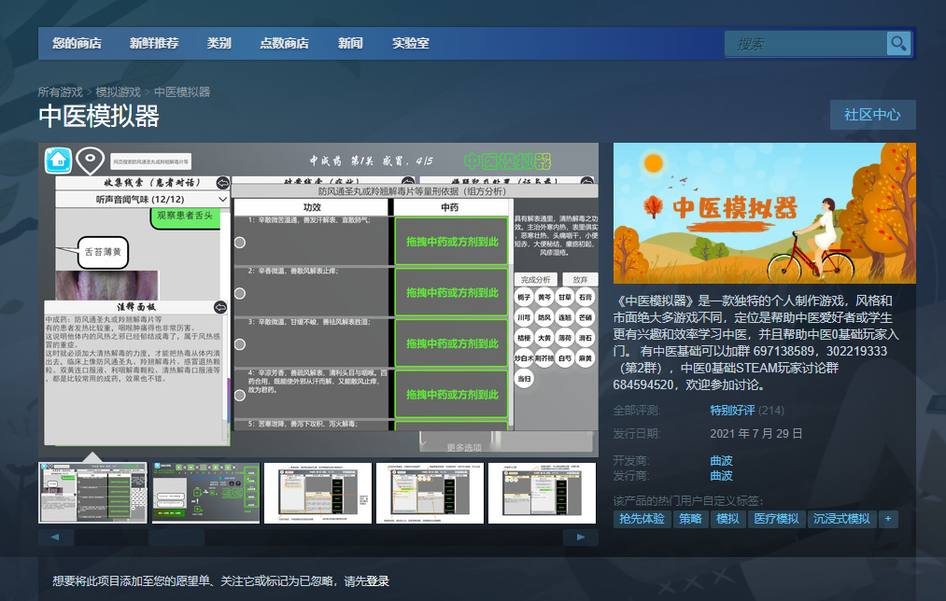Click left arrow of thumbnail scroller
946x601 pixels.
[55, 538]
